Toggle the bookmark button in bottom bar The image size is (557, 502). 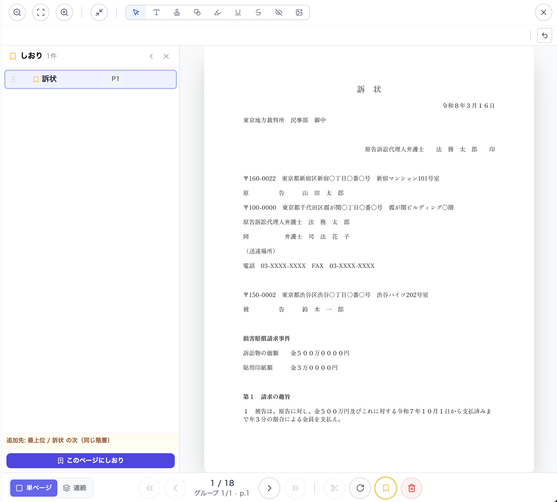pos(386,488)
